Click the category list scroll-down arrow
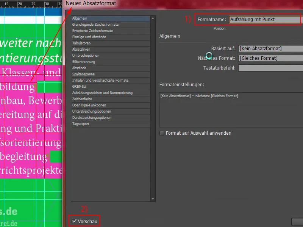This screenshot has height=227, width=303. tap(153, 199)
